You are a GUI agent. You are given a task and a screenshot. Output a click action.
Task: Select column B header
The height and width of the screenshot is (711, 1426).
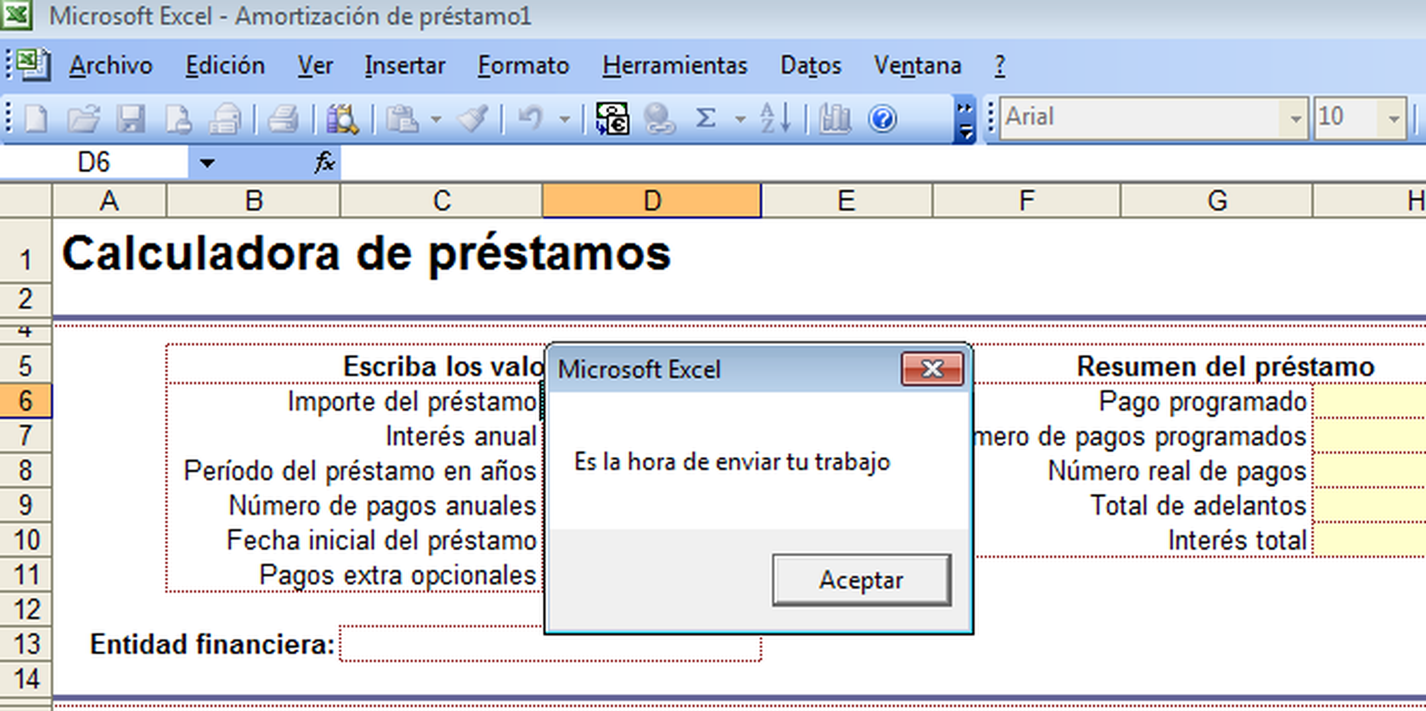pyautogui.click(x=254, y=201)
